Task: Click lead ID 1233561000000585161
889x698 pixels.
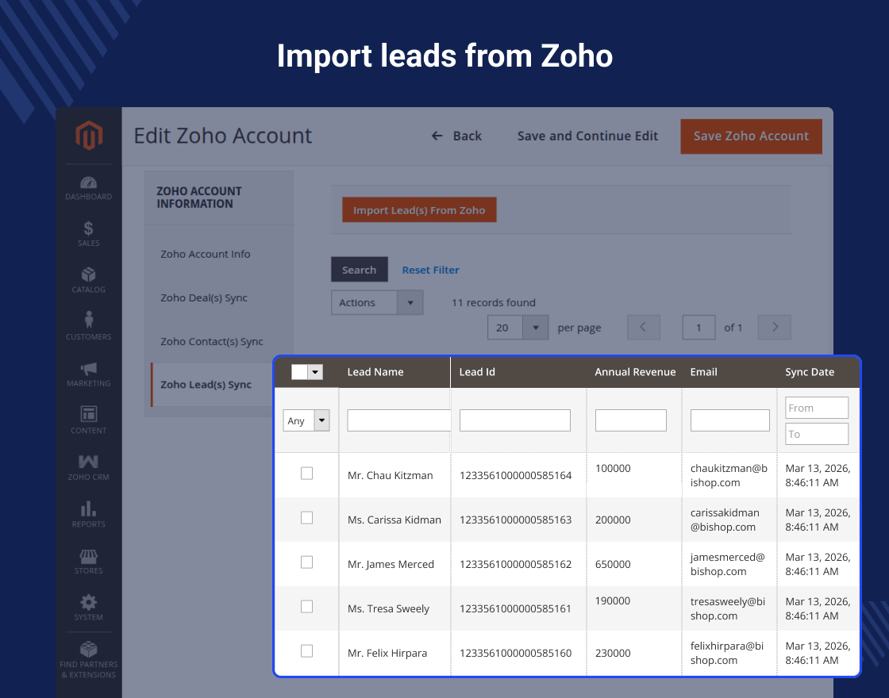Action: 515,609
